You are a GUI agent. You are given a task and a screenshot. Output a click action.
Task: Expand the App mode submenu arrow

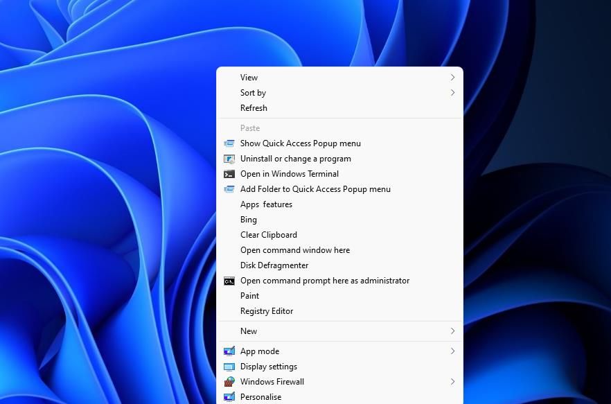click(452, 351)
